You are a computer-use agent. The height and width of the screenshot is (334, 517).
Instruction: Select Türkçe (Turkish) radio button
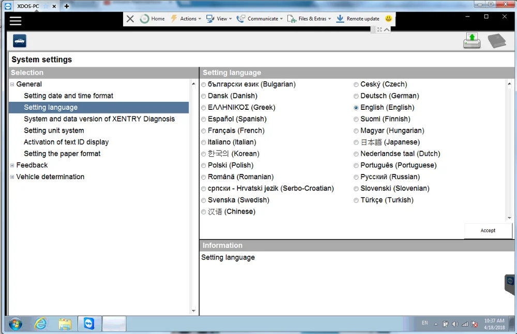[356, 200]
